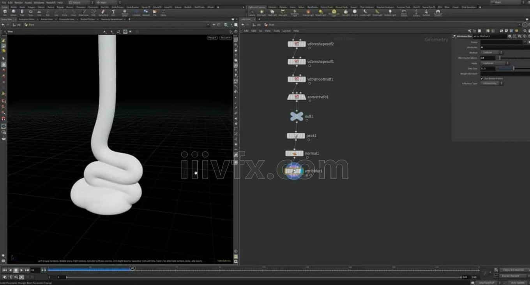Toggle display flag circle under vdbsmoothsdf1
The image size is (530, 285).
[309, 83]
